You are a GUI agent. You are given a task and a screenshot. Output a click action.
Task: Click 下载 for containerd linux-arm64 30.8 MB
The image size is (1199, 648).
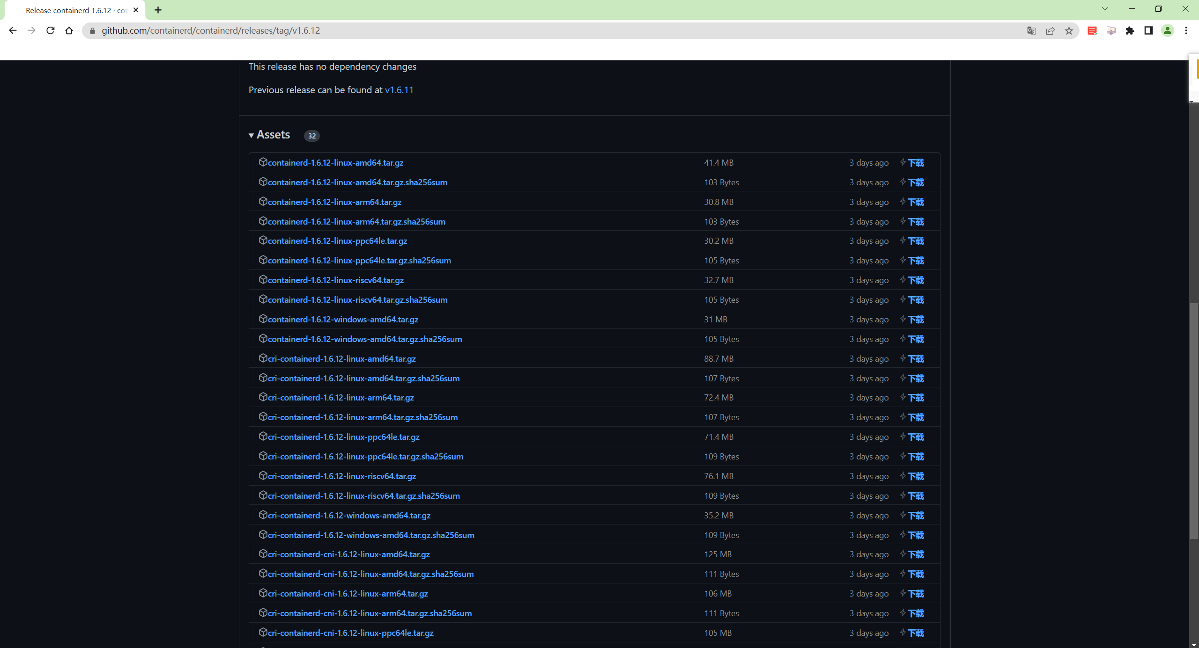(916, 202)
